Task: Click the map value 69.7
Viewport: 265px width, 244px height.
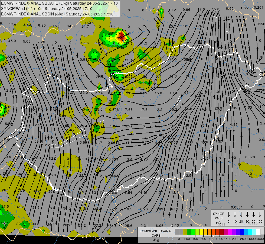Action: tap(68, 126)
